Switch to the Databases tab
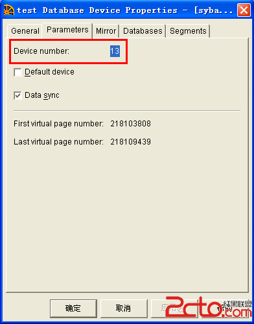This screenshot has height=324, width=254. tap(143, 31)
